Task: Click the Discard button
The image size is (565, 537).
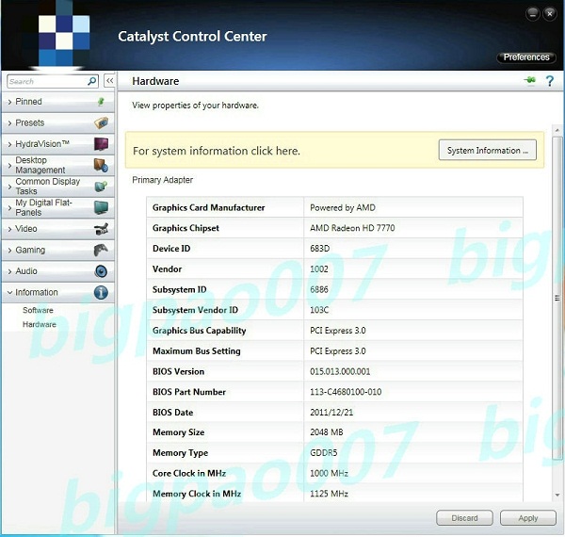Action: pos(464,518)
